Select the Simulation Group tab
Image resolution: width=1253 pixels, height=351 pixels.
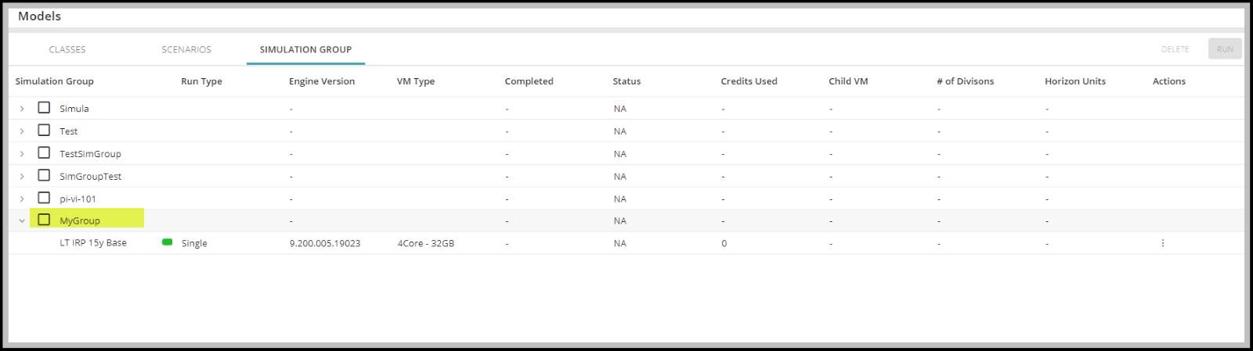305,49
